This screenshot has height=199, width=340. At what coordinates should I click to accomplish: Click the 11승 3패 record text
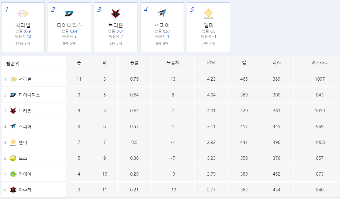[x=23, y=44]
